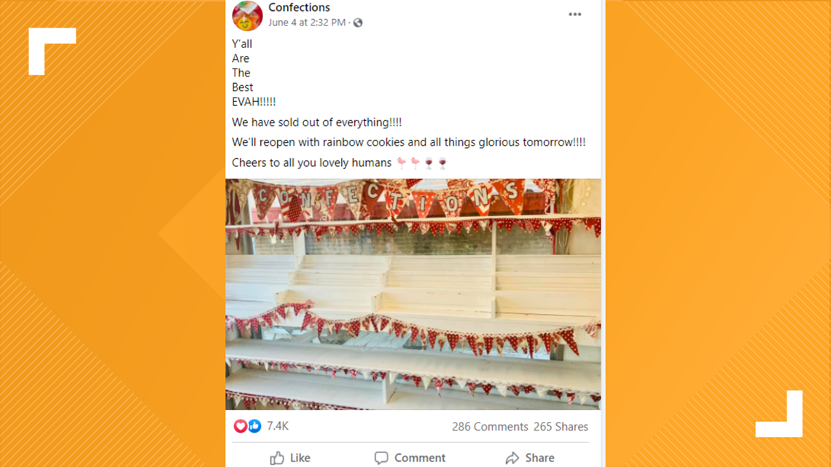Click the thumbs-up icon beside Like
The width and height of the screenshot is (831, 467).
[277, 458]
